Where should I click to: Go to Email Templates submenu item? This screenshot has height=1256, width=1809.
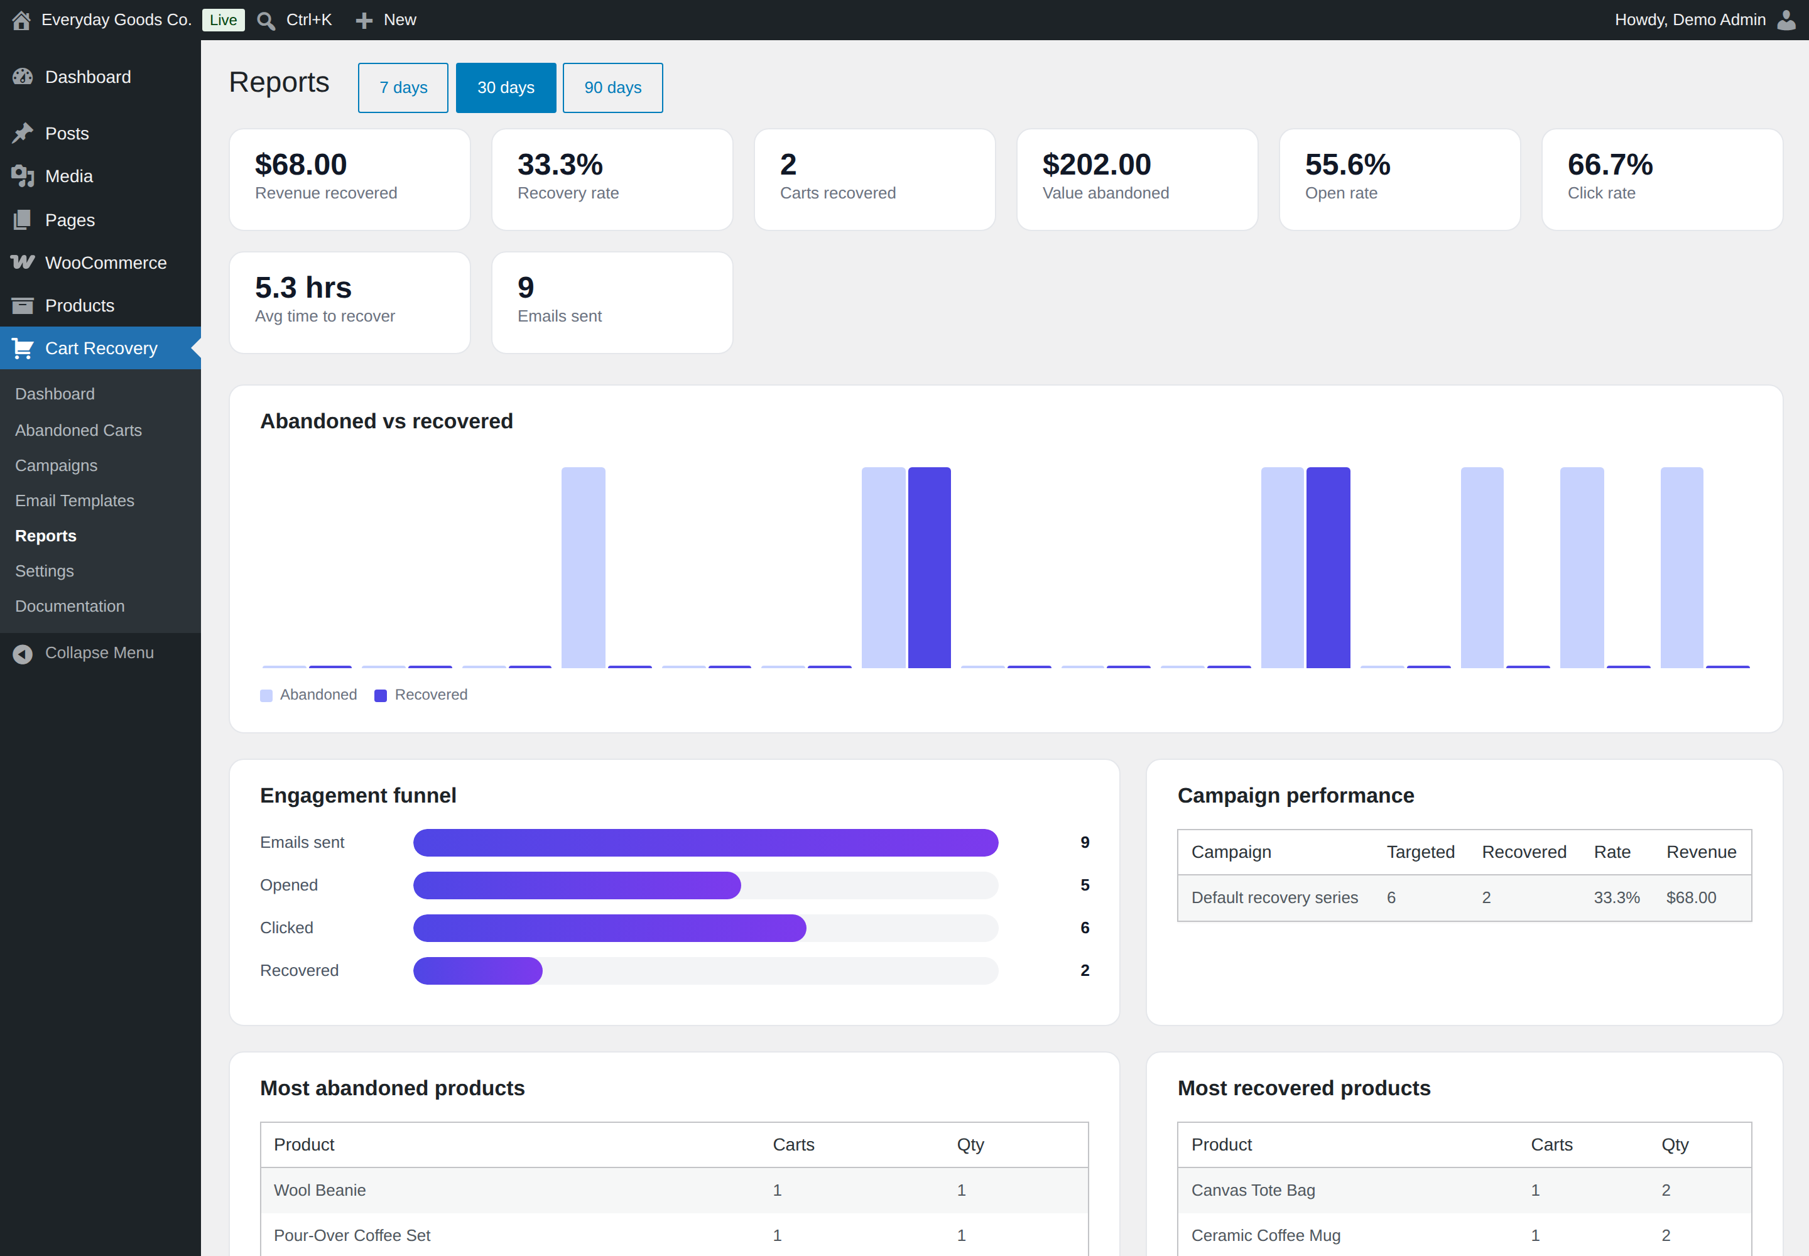click(x=75, y=501)
